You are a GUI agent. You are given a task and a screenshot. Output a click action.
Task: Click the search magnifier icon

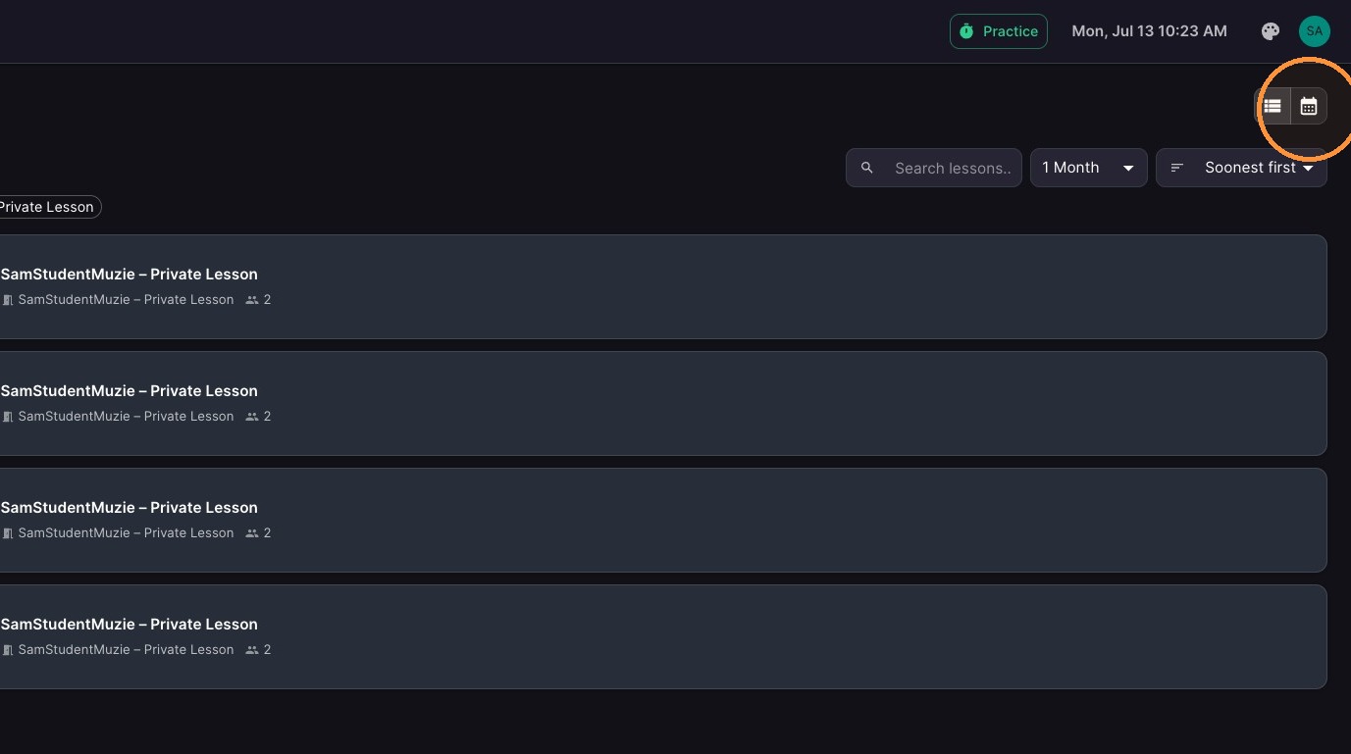point(867,168)
